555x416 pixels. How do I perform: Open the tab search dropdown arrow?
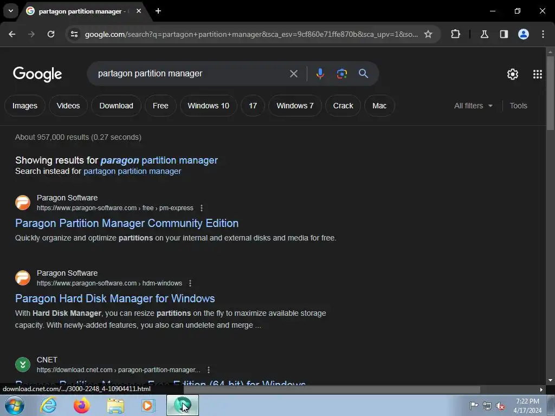click(x=11, y=11)
